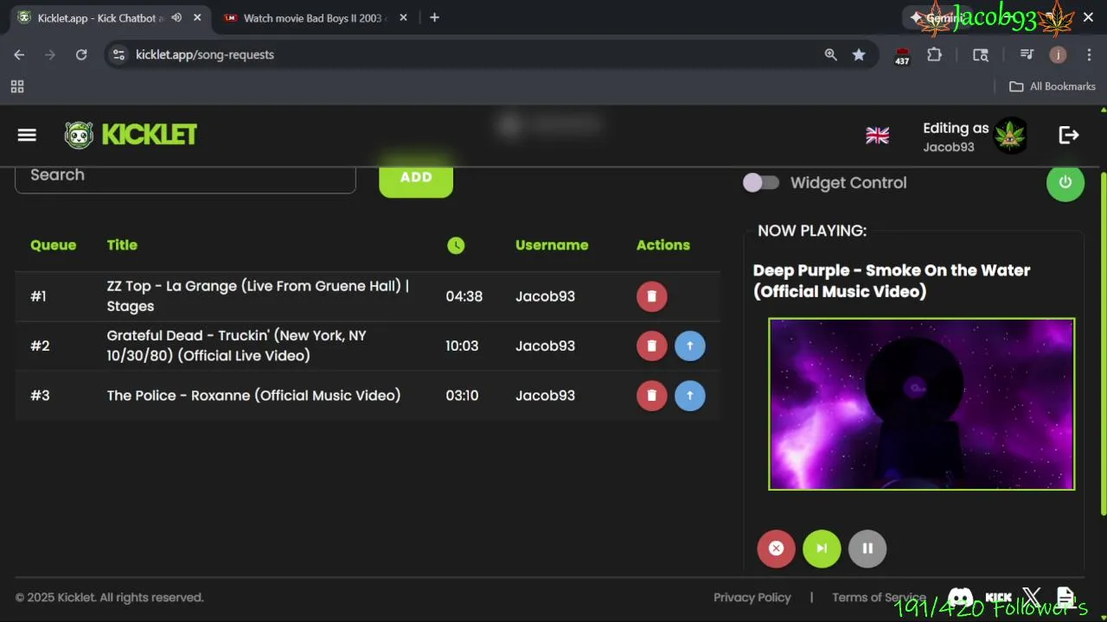Screen dimensions: 1107x622
Task: Open the Chrome profile avatar button
Action: tap(1058, 54)
